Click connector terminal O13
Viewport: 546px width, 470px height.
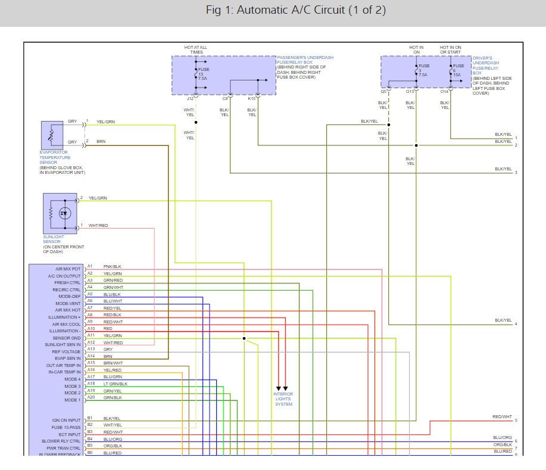coord(410,91)
